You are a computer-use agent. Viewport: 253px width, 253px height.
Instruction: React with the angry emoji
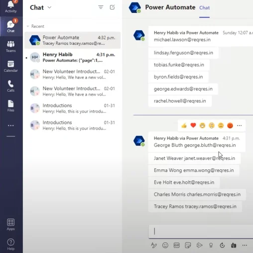(230, 126)
